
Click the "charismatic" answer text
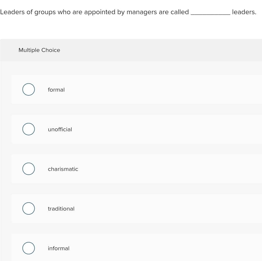tap(63, 169)
